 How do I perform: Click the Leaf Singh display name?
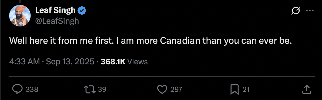55,10
